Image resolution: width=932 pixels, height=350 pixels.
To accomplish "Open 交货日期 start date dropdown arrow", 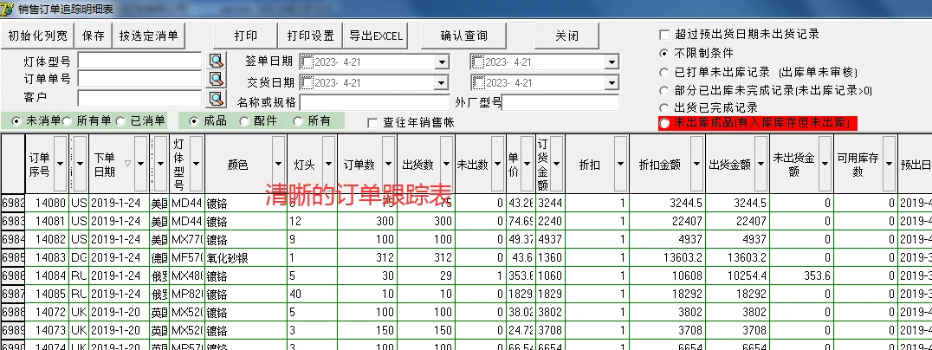I will point(441,82).
